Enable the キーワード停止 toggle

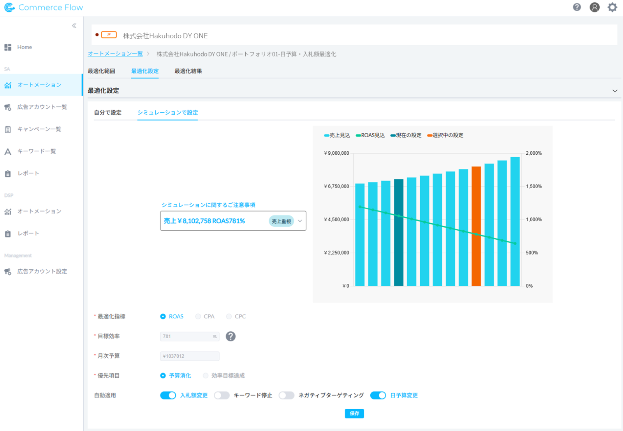[222, 396]
